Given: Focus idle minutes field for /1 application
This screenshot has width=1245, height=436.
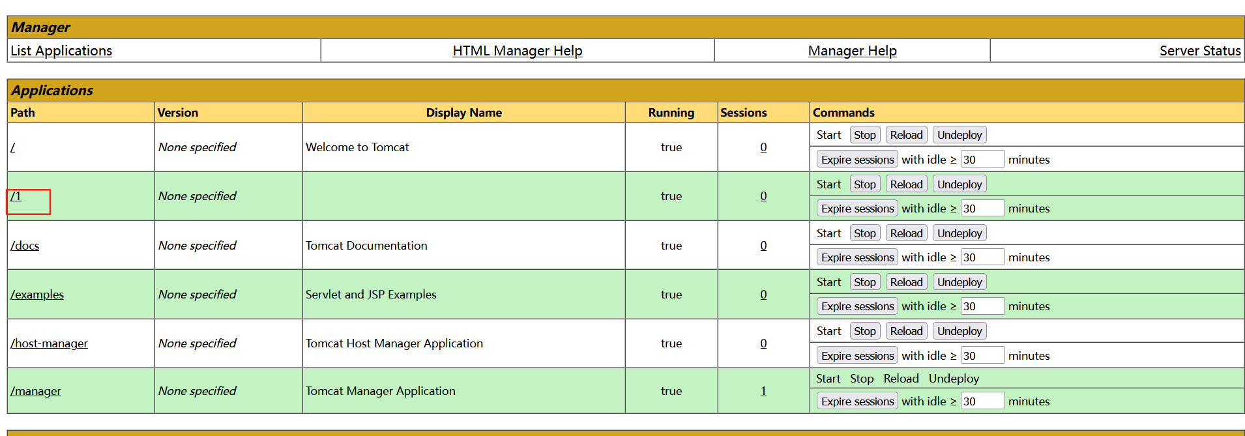Looking at the screenshot, I should pos(982,209).
